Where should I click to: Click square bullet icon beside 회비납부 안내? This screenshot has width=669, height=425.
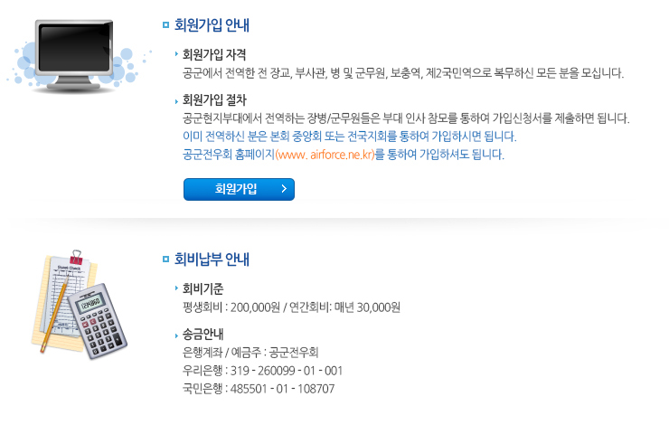166,259
